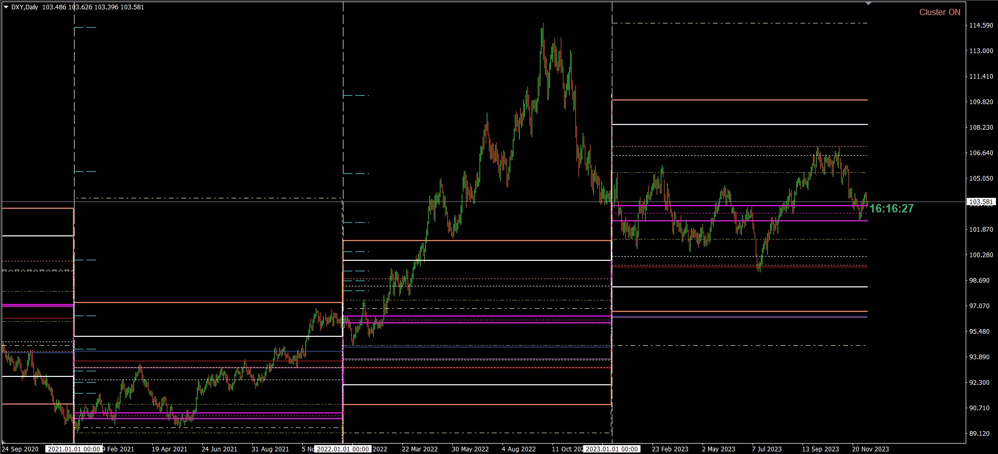Open the DXY,Daily chart dropdown arrow
This screenshot has height=454, width=998.
point(6,7)
